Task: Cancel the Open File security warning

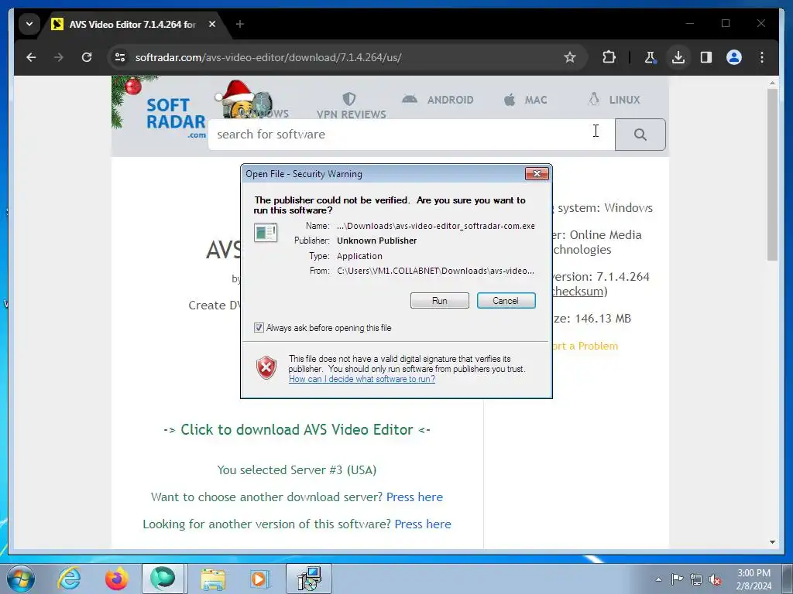Action: [506, 301]
